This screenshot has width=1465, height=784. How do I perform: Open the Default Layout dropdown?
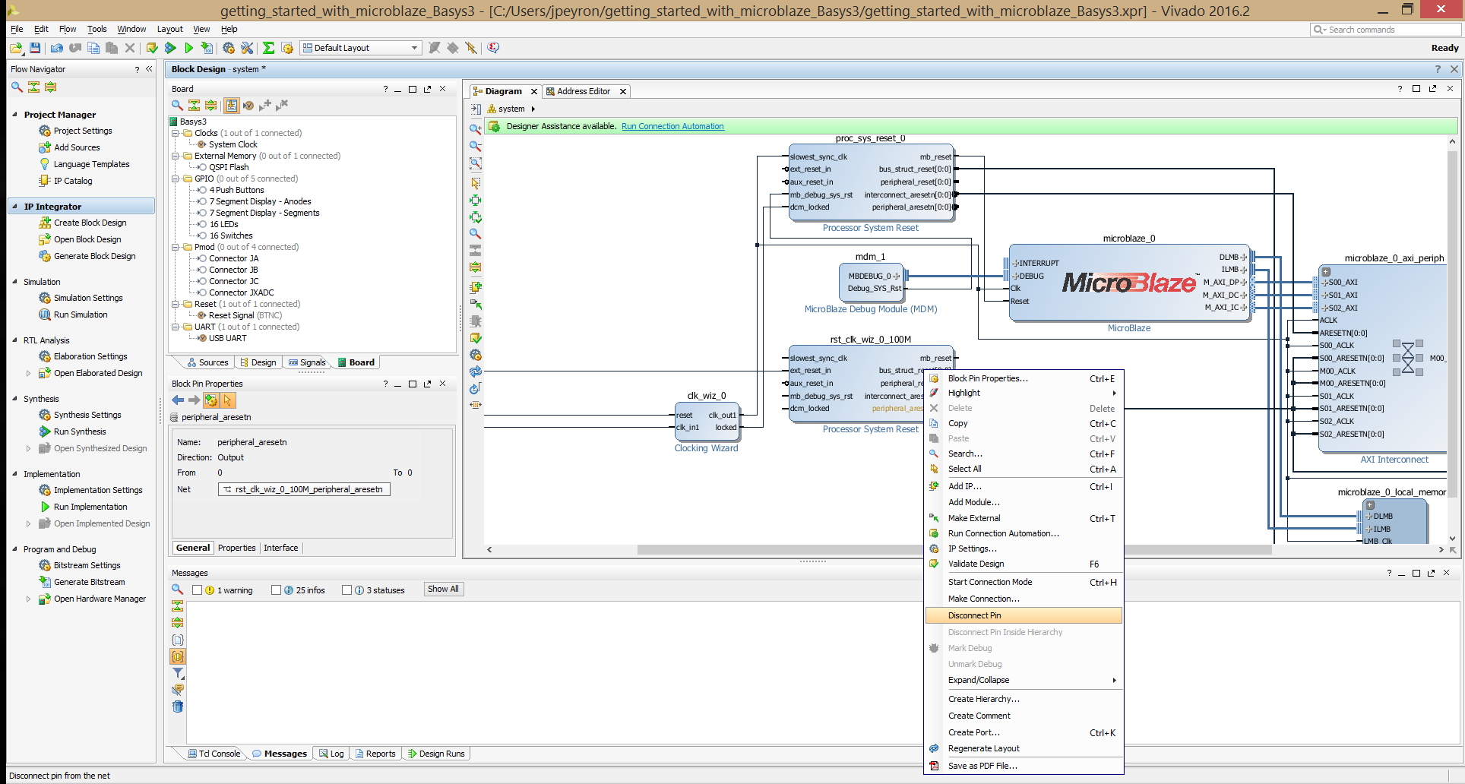[361, 48]
